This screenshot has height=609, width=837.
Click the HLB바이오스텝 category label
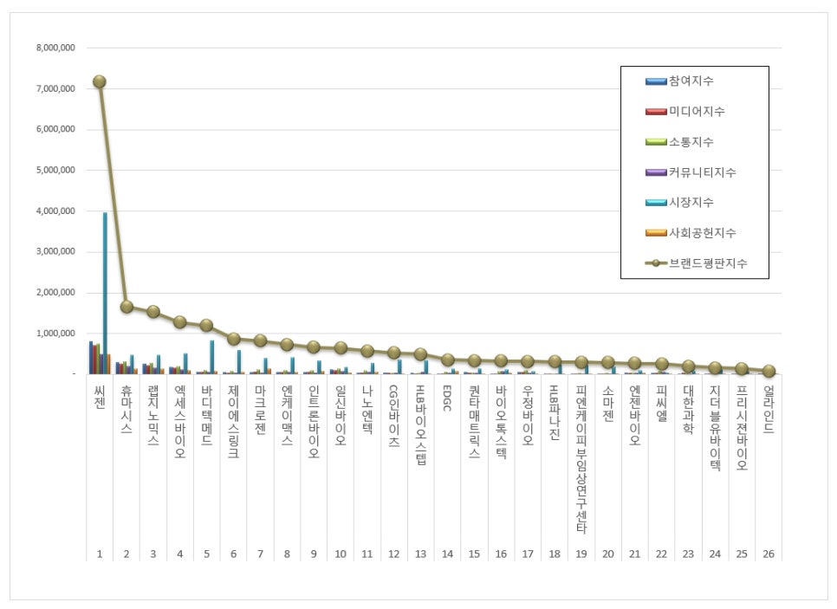420,424
